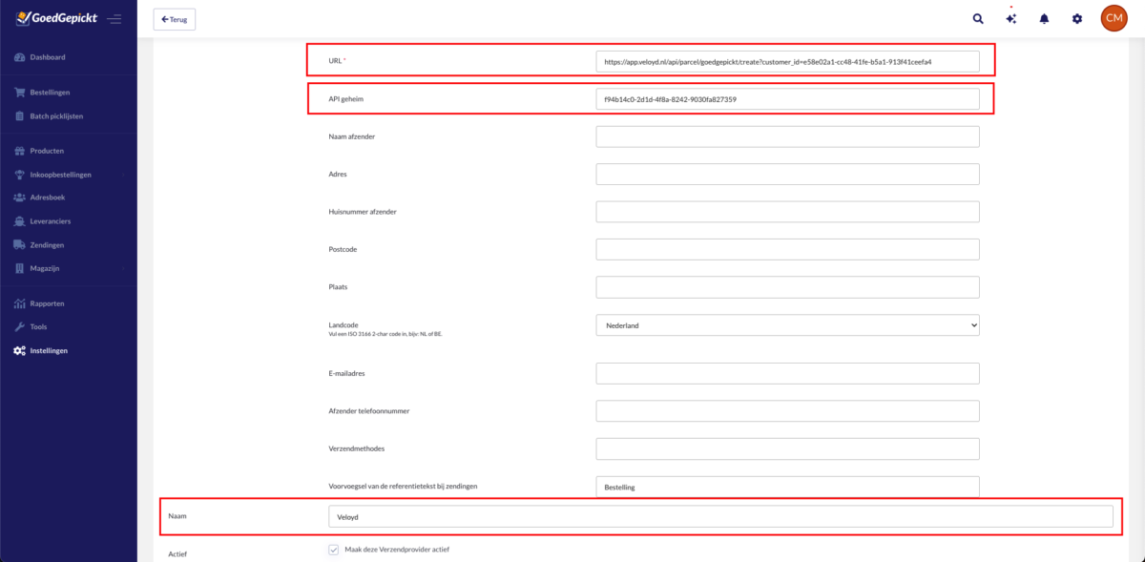Select the Naam field containing Veloyd
The height and width of the screenshot is (562, 1145).
pos(719,516)
